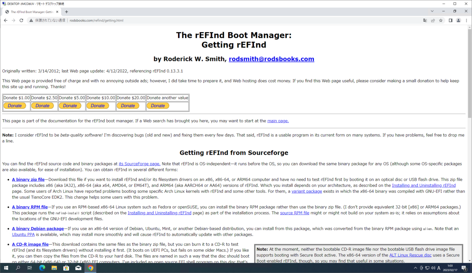Reload the rEFInd page
This screenshot has height=273, width=472.
point(21,20)
